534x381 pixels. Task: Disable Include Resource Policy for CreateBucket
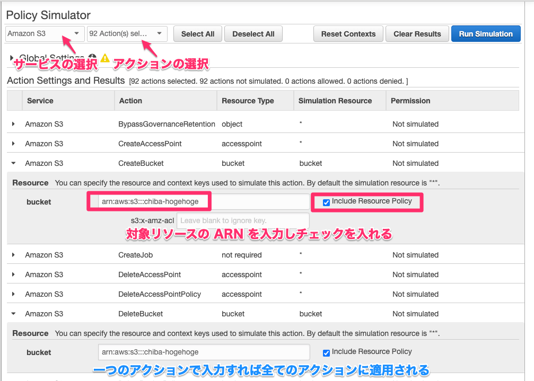click(x=326, y=202)
